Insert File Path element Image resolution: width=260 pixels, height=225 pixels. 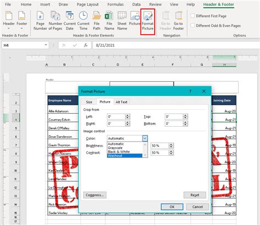(x=97, y=20)
